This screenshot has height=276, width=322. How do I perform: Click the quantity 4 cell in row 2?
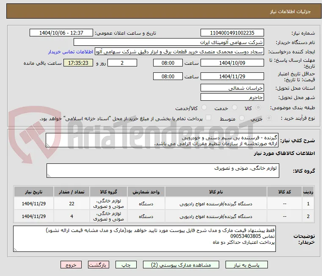pyautogui.click(x=72, y=216)
